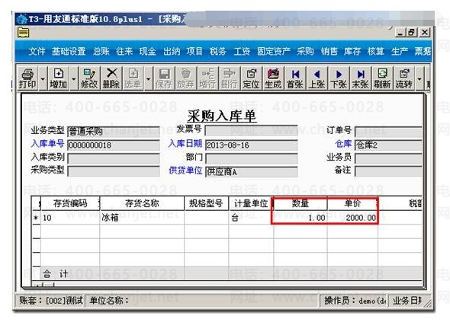This screenshot has width=450, height=322.
Task: Open the 工资 menu
Action: pos(242,51)
